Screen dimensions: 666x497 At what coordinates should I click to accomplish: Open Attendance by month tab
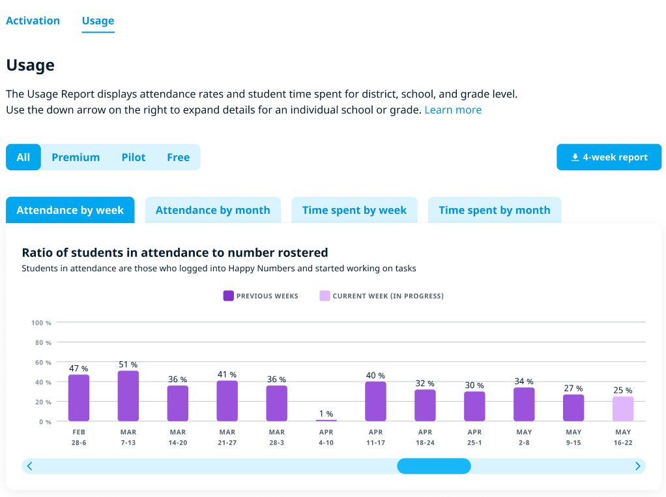coord(212,210)
